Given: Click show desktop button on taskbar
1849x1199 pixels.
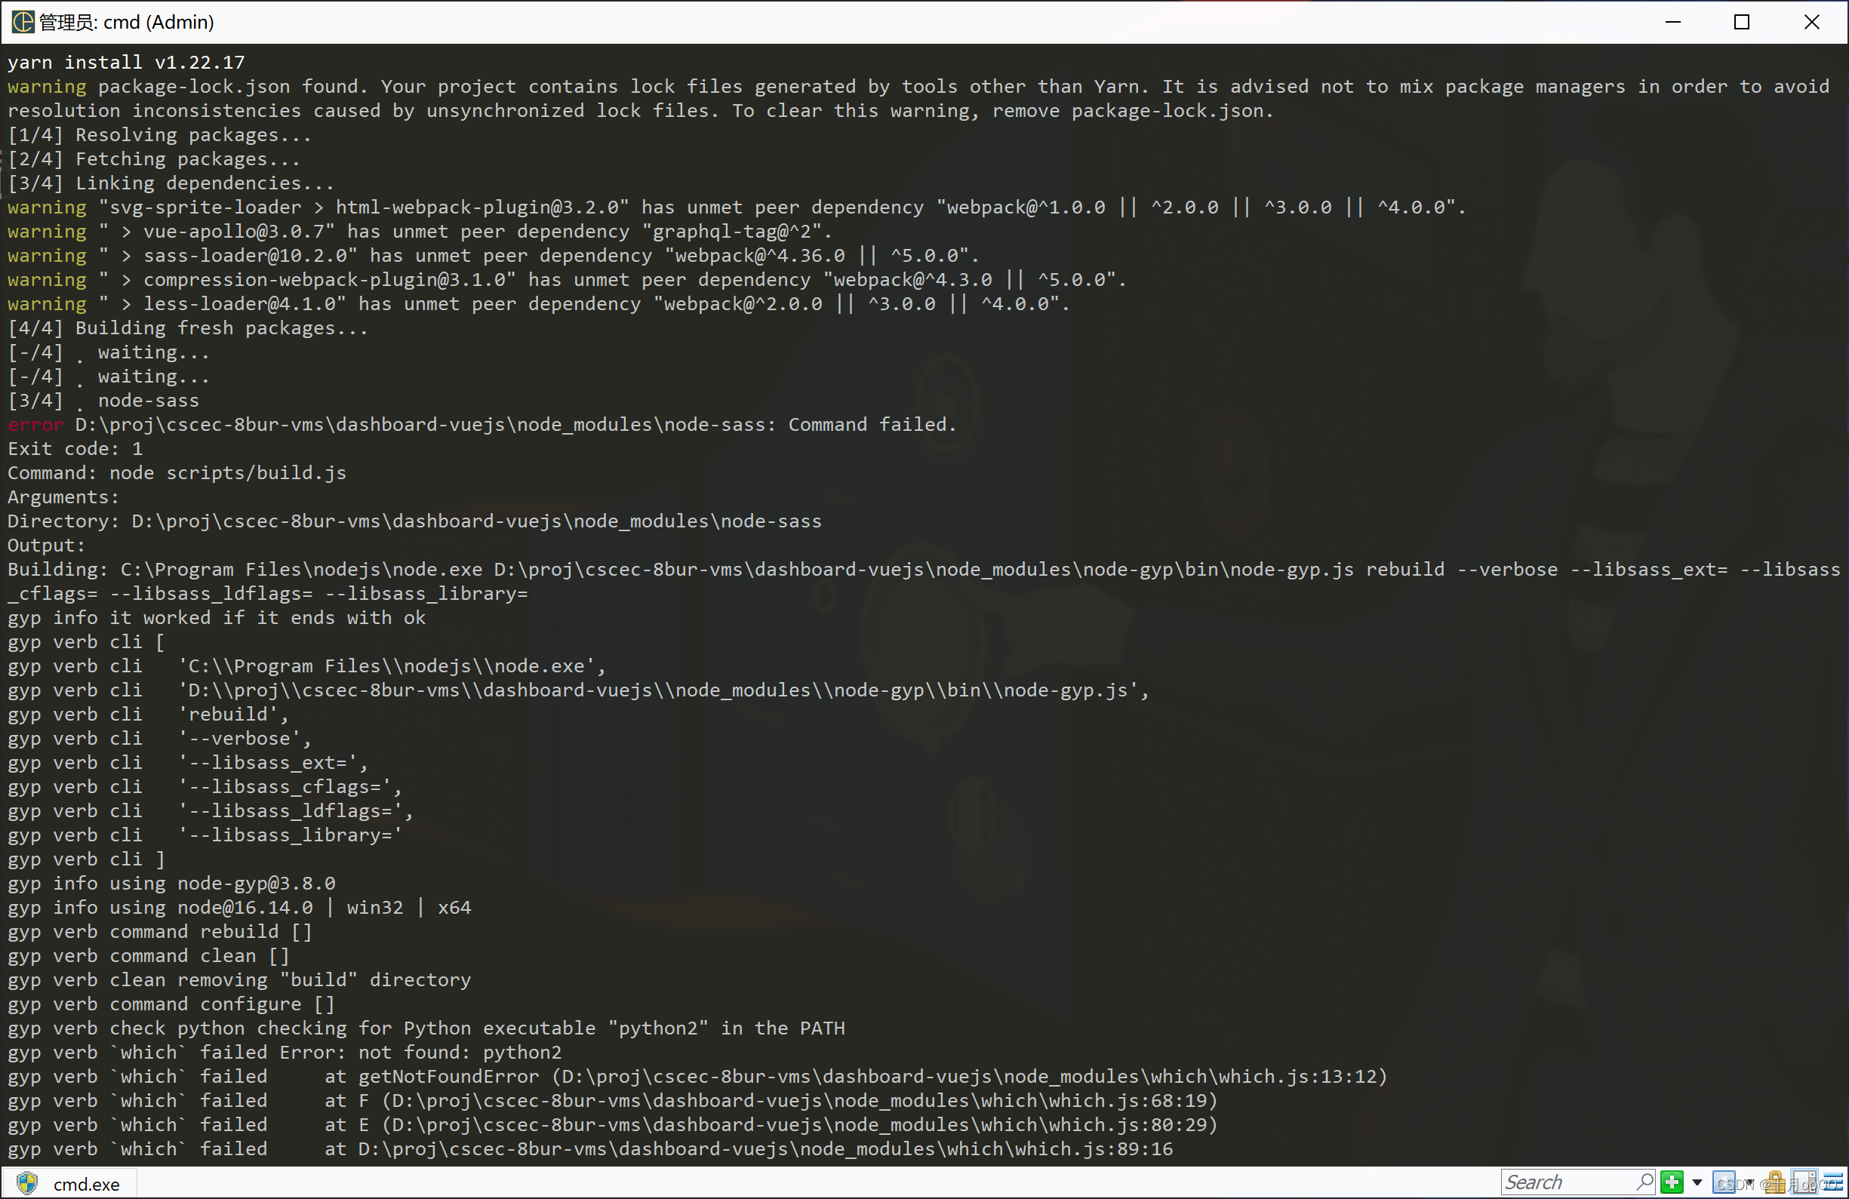Looking at the screenshot, I should [1845, 1184].
